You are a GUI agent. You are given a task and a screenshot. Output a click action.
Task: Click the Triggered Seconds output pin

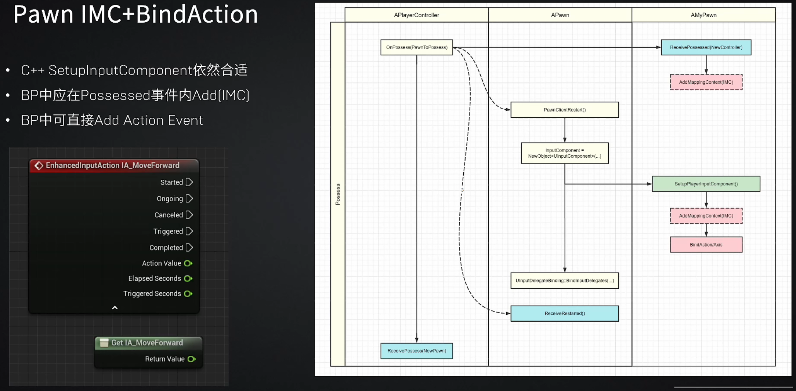point(188,293)
